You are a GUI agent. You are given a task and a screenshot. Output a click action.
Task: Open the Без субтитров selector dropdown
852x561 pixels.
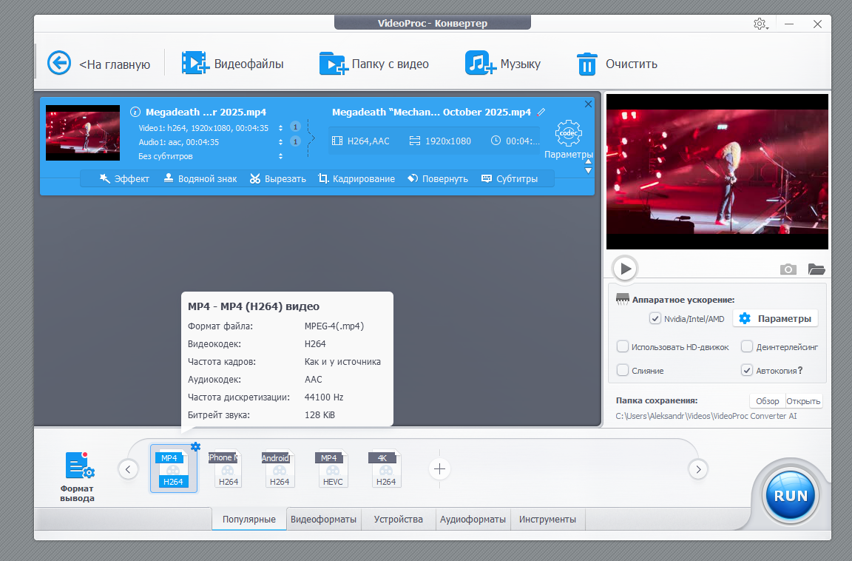280,156
